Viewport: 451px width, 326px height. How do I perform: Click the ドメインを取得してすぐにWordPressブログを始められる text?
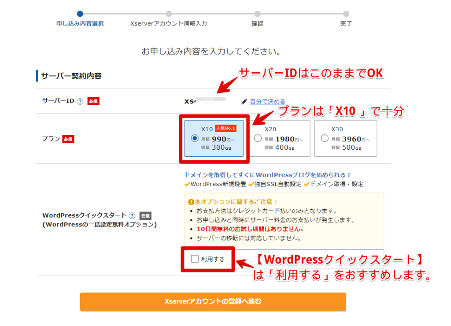click(267, 175)
